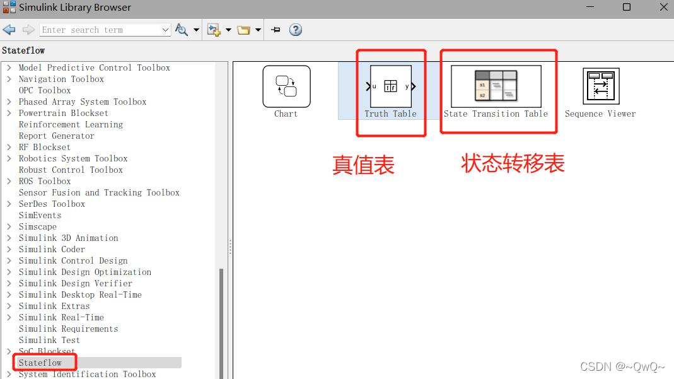The image size is (674, 379).
Task: Select Reinforcement Learning library
Action: 71,125
